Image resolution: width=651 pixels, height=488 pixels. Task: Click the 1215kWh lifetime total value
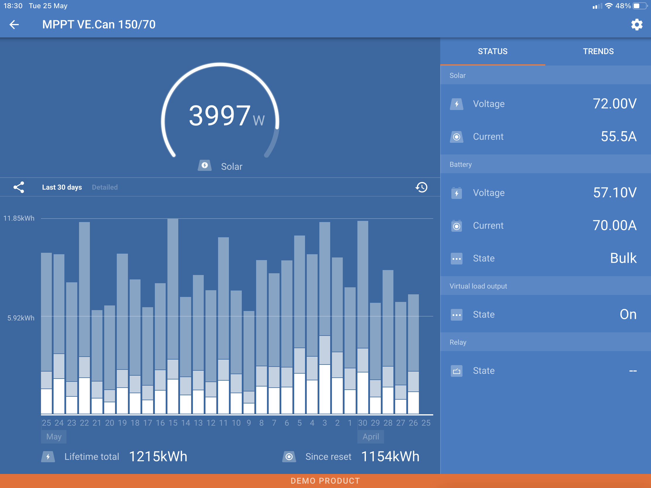coord(158,457)
